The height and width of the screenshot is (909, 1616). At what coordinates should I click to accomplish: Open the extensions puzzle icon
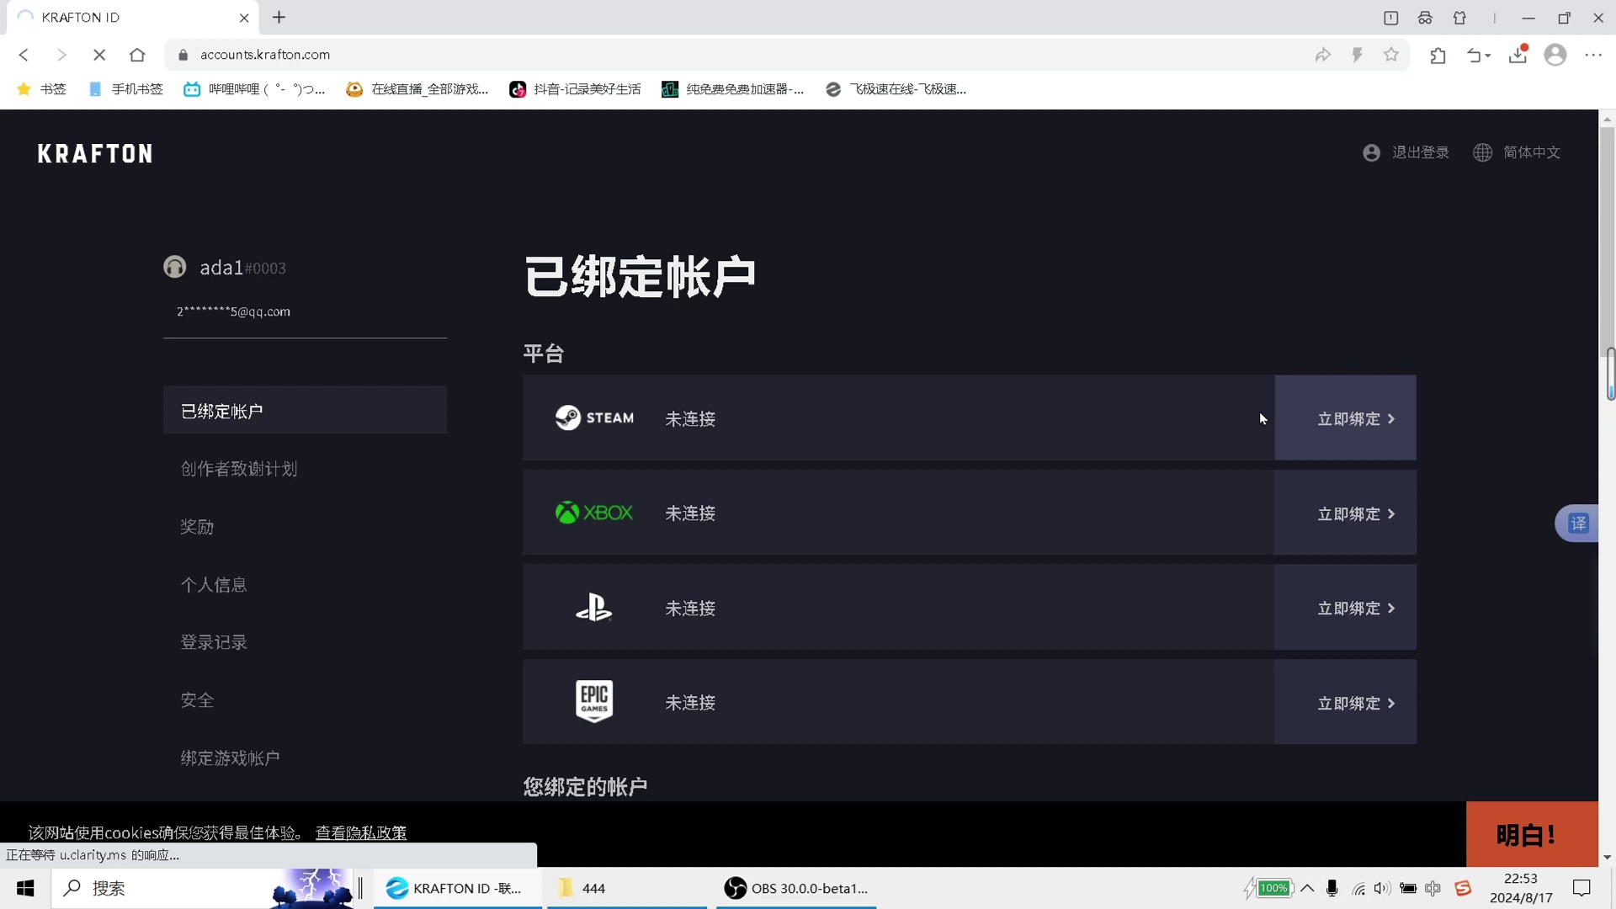pyautogui.click(x=1438, y=56)
